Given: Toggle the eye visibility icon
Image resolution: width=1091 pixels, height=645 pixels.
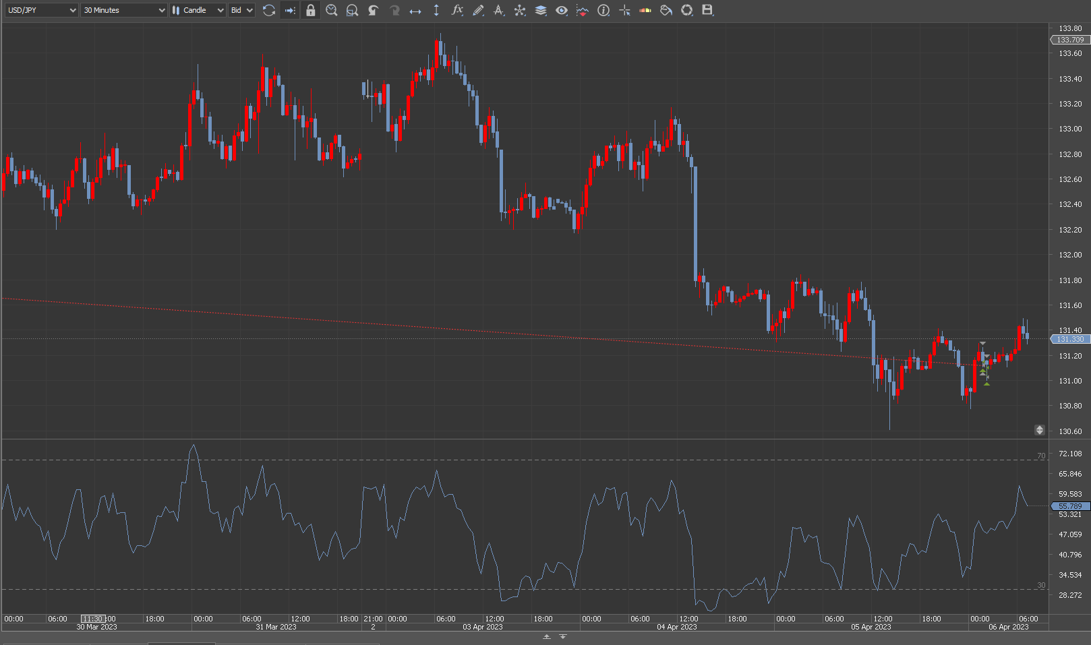Looking at the screenshot, I should pyautogui.click(x=561, y=10).
